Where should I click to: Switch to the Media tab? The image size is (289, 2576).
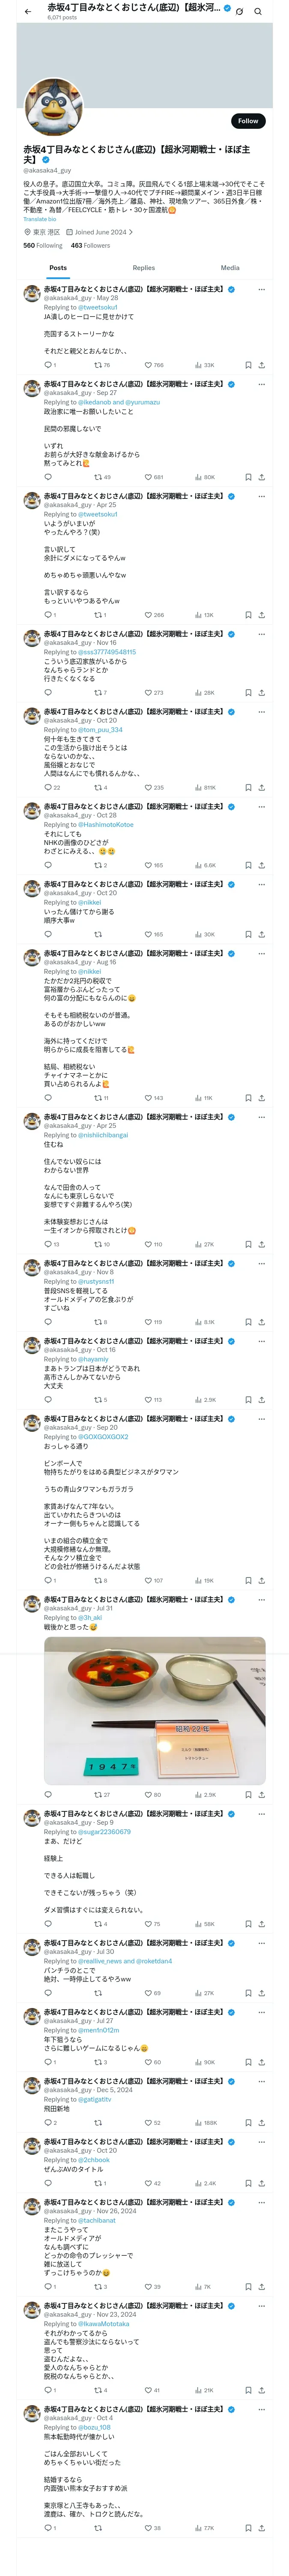(230, 268)
